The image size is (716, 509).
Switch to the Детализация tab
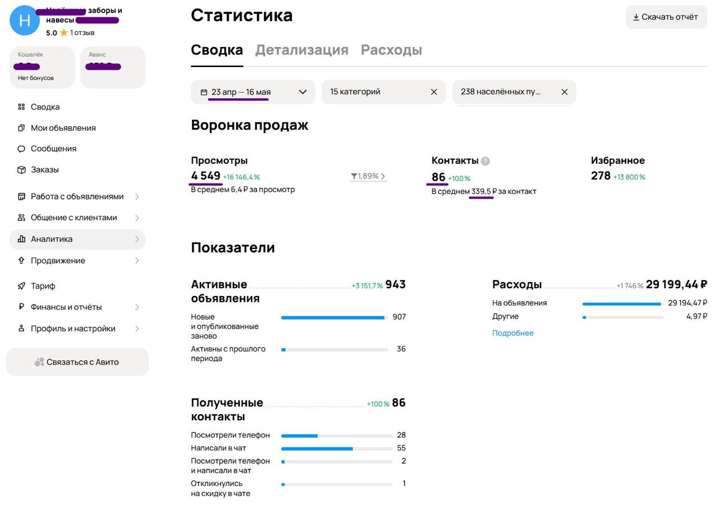click(302, 50)
